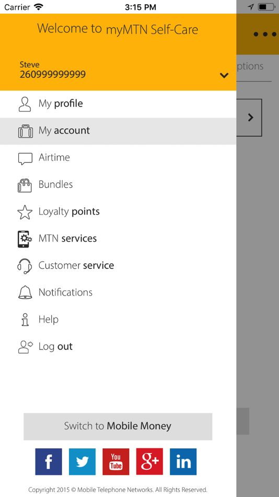Tap the three-dot overflow menu icon
Image resolution: width=279 pixels, height=497 pixels.
coord(265,34)
